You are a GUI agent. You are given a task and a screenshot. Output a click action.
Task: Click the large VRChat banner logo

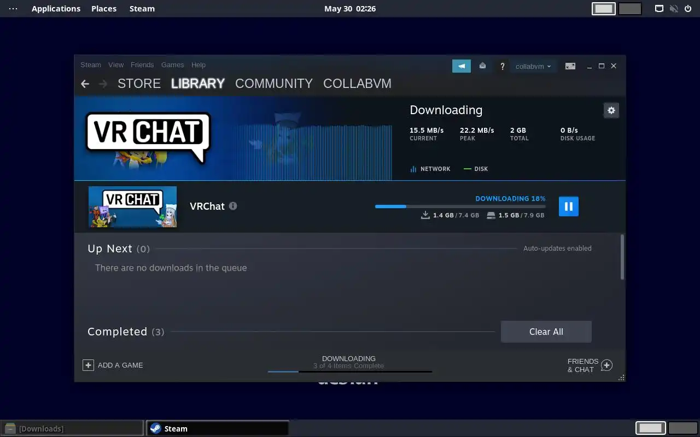tap(148, 138)
